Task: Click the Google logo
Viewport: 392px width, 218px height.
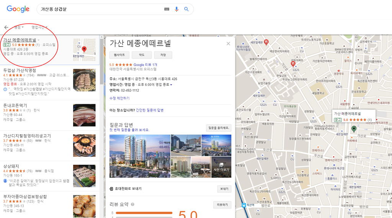Action: click(18, 9)
